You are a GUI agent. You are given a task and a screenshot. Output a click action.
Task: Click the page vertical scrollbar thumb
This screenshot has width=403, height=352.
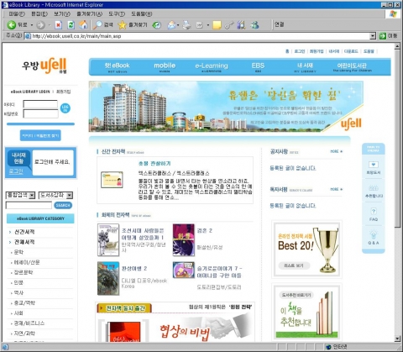397,139
